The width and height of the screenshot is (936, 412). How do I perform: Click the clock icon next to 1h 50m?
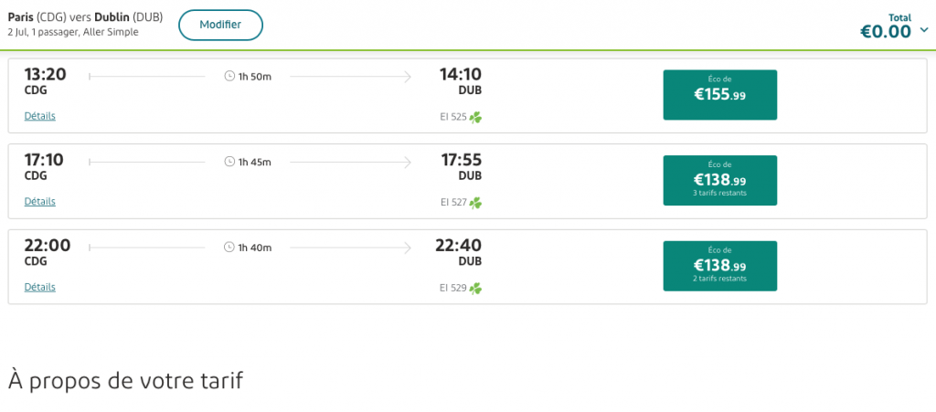point(229,77)
